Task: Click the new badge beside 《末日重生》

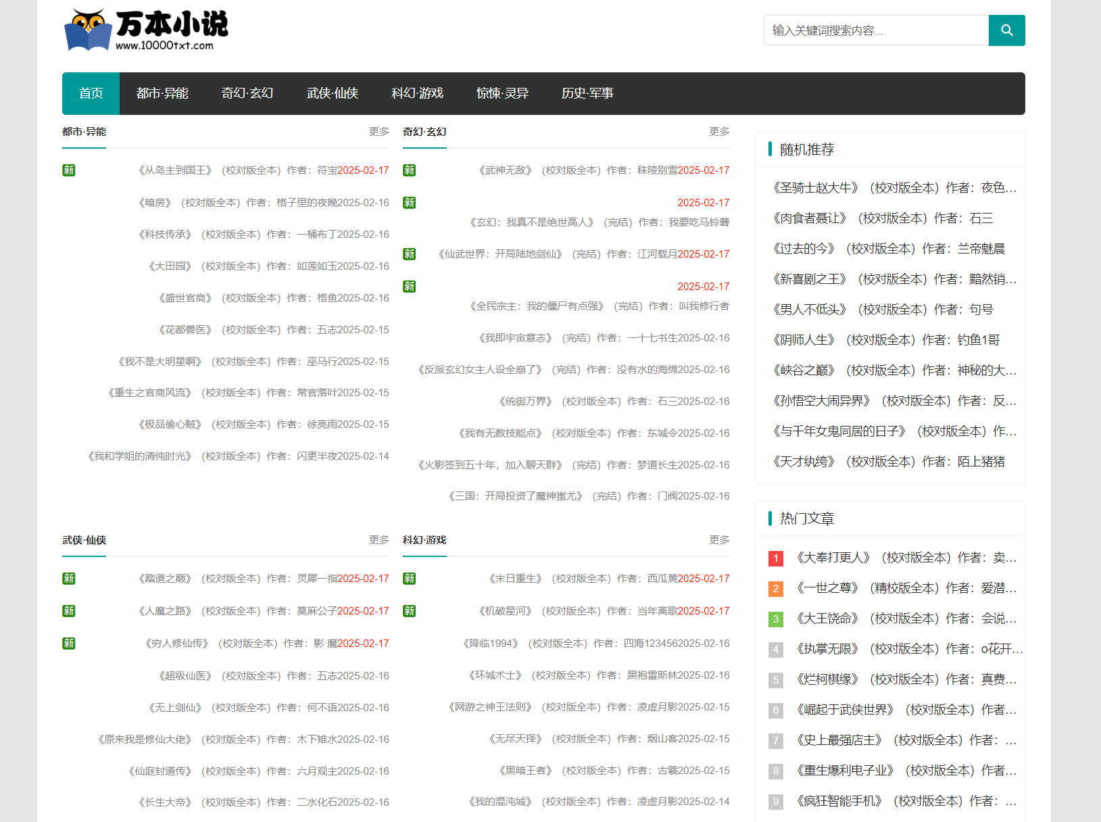Action: click(410, 579)
